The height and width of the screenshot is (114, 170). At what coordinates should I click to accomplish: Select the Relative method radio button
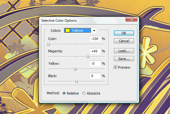click(64, 93)
